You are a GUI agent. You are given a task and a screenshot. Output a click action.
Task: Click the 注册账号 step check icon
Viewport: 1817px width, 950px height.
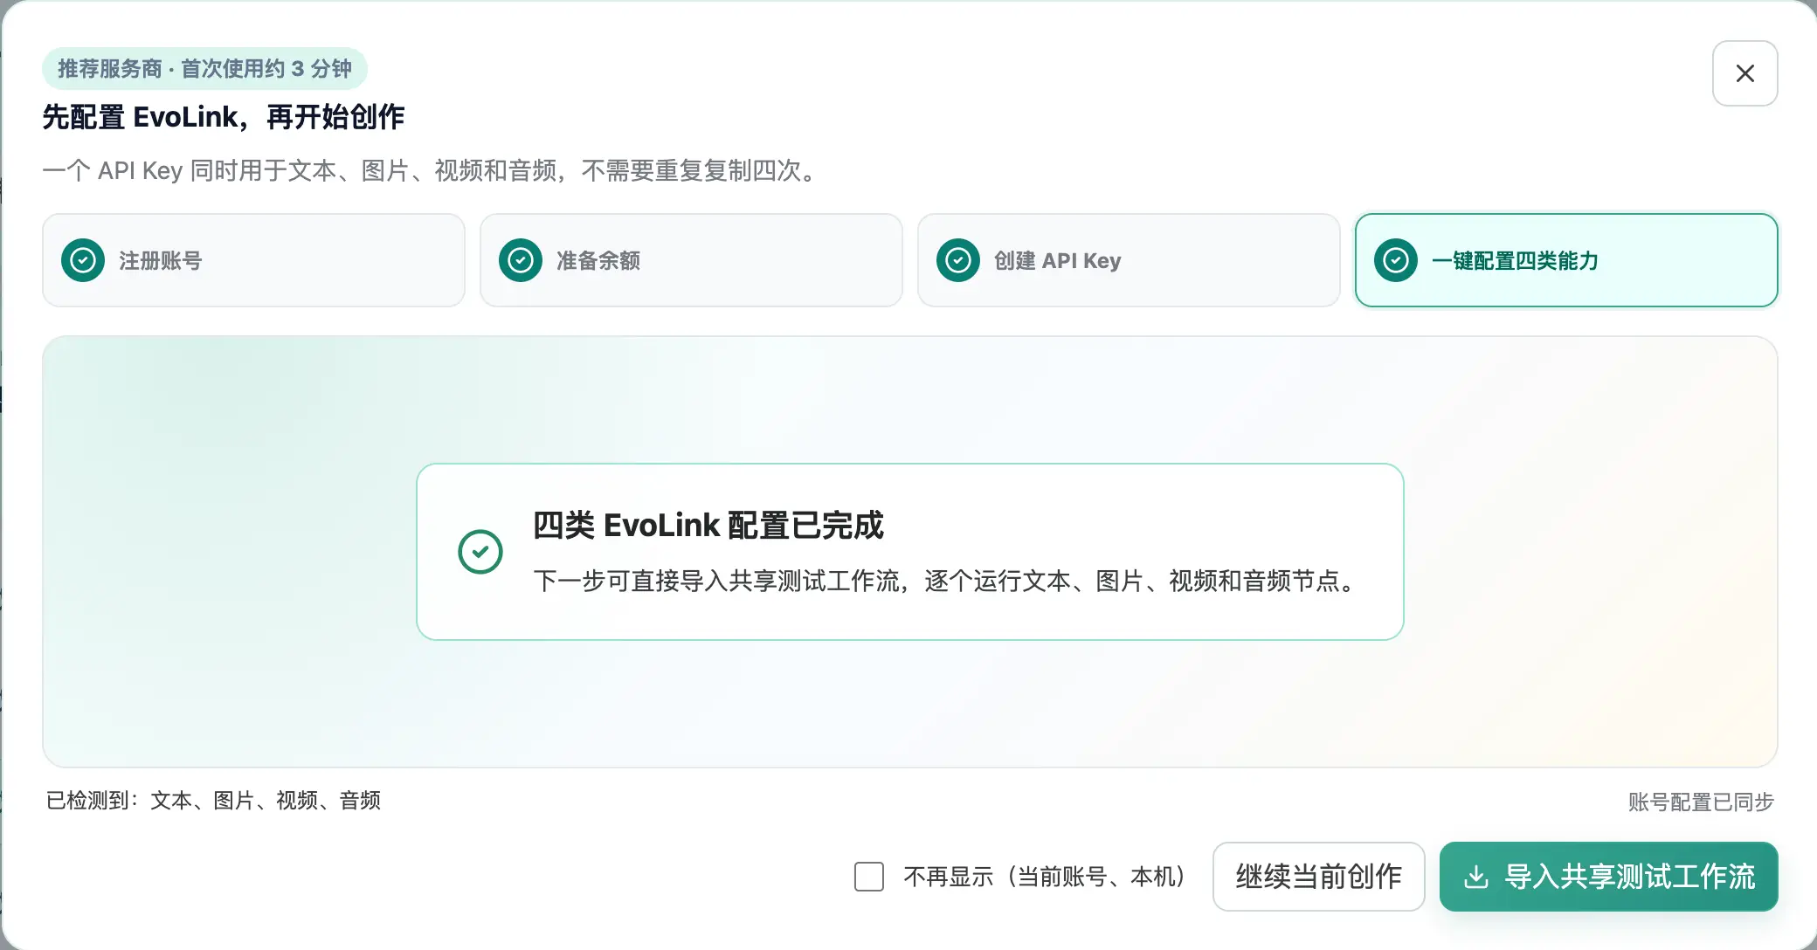coord(83,260)
